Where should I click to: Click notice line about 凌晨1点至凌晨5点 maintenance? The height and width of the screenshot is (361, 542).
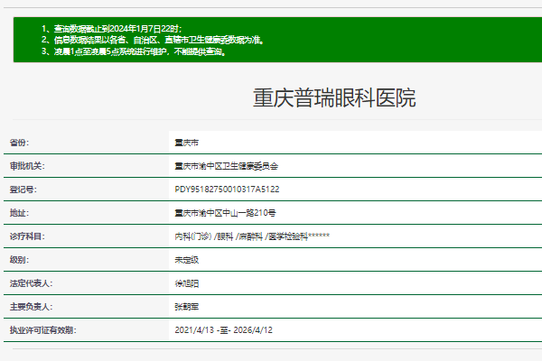point(134,51)
